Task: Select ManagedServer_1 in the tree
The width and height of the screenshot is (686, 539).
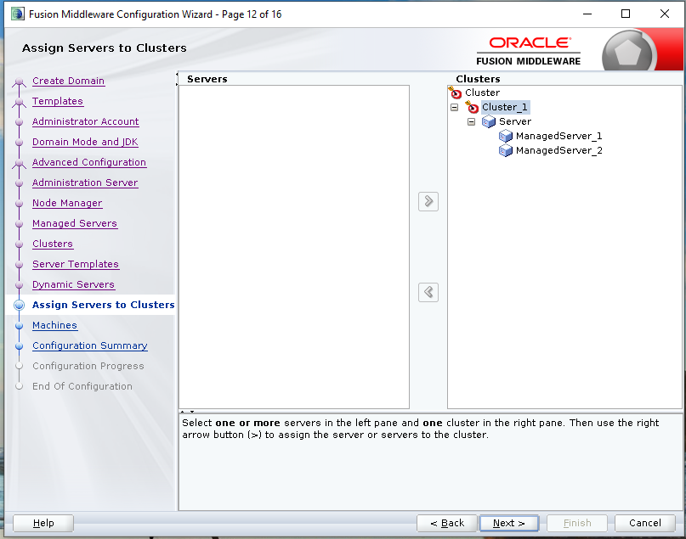Action: click(558, 136)
